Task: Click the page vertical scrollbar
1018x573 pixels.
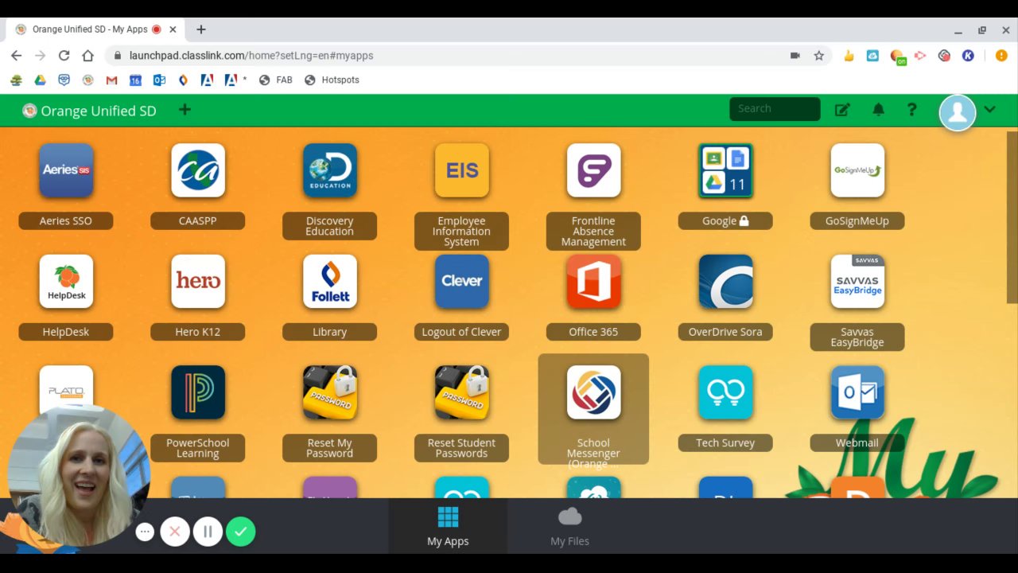Action: 1012,216
